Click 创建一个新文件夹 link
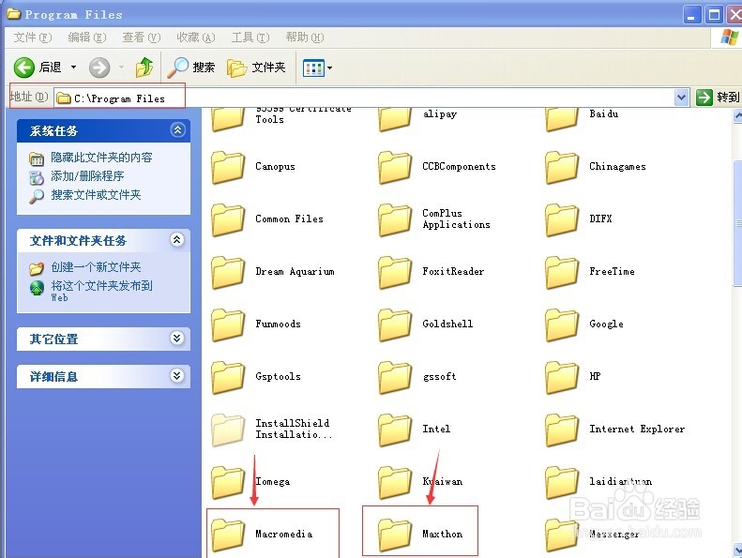Screen dimensions: 742x558 [96, 267]
